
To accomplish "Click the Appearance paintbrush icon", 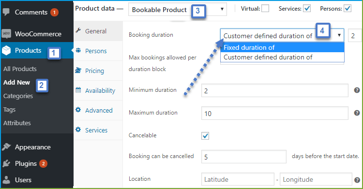I will [x=6, y=146].
